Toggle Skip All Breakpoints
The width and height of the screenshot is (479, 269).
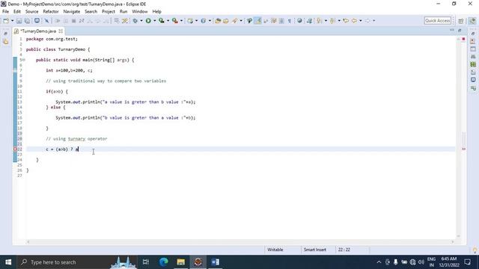(46, 21)
